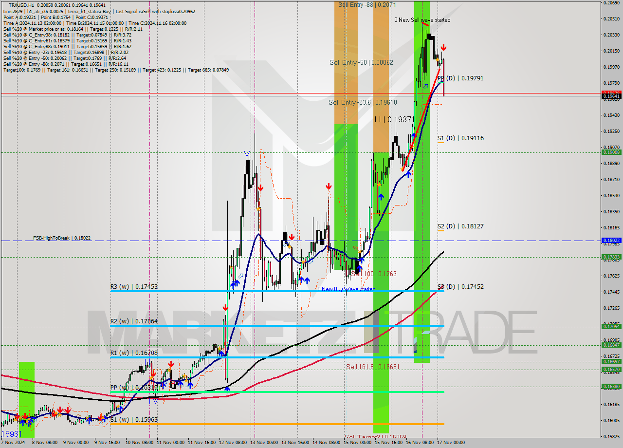This screenshot has width=623, height=448.
Task: Click the '10 Nov 08:00' time axis label
Action: [139, 443]
